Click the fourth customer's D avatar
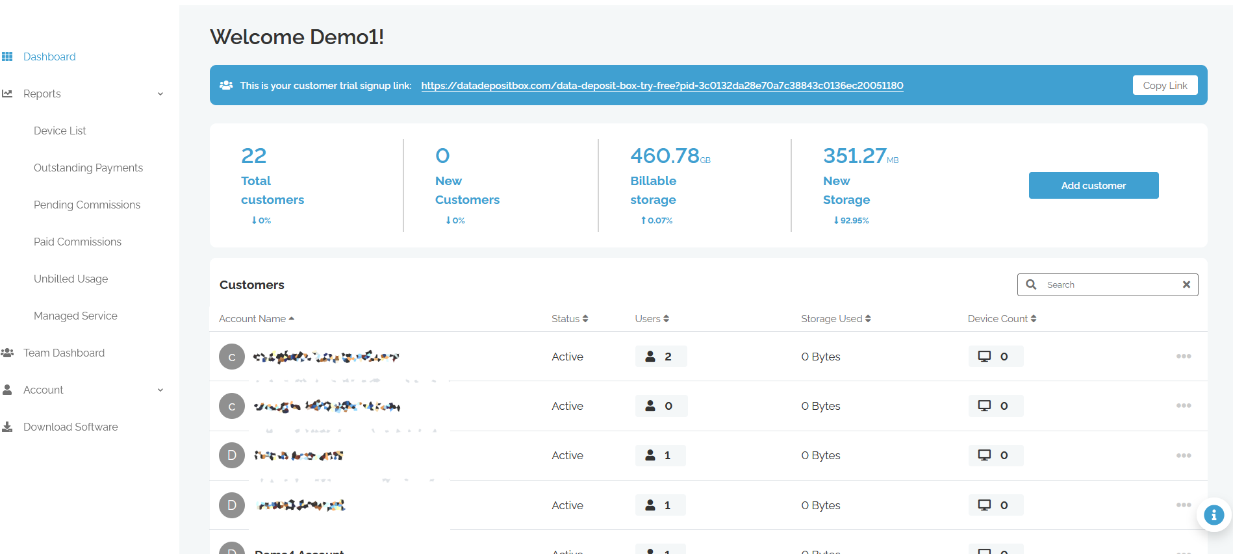This screenshot has height=554, width=1233. pos(232,505)
